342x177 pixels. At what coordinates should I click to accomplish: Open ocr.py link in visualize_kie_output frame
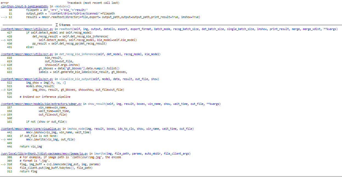tap(27, 79)
